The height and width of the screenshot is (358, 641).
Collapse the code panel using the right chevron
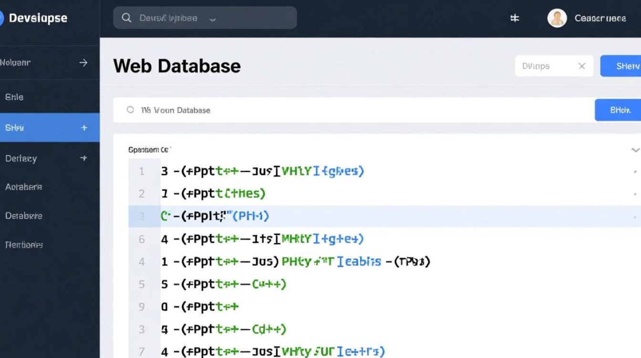click(635, 150)
